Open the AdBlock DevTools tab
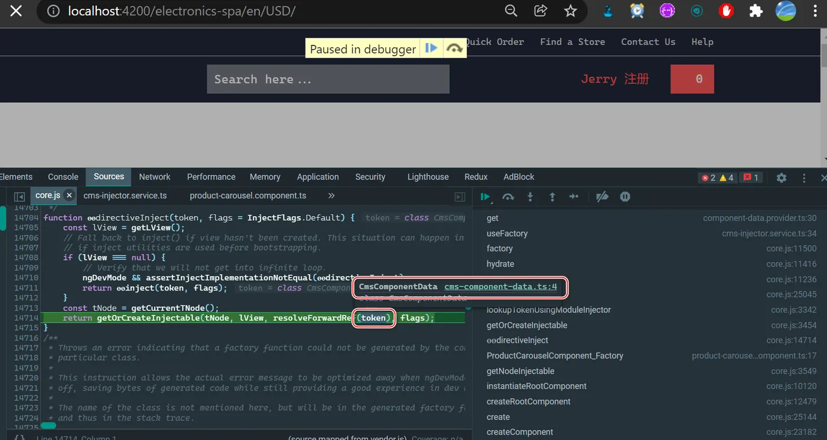 pyautogui.click(x=519, y=177)
